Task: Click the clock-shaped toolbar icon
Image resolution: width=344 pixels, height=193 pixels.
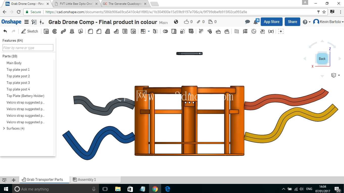Action: point(254,31)
